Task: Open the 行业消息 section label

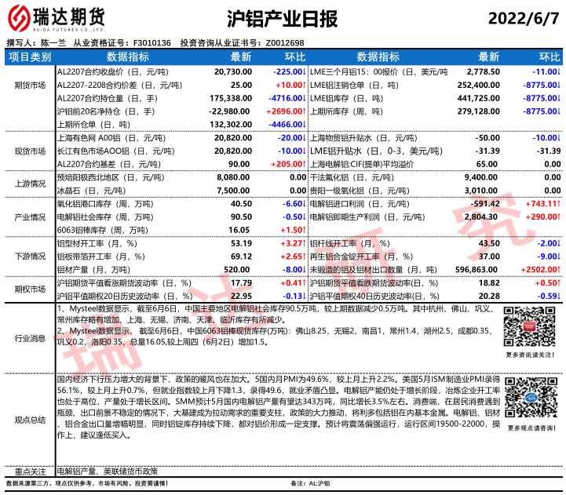Action: click(29, 338)
